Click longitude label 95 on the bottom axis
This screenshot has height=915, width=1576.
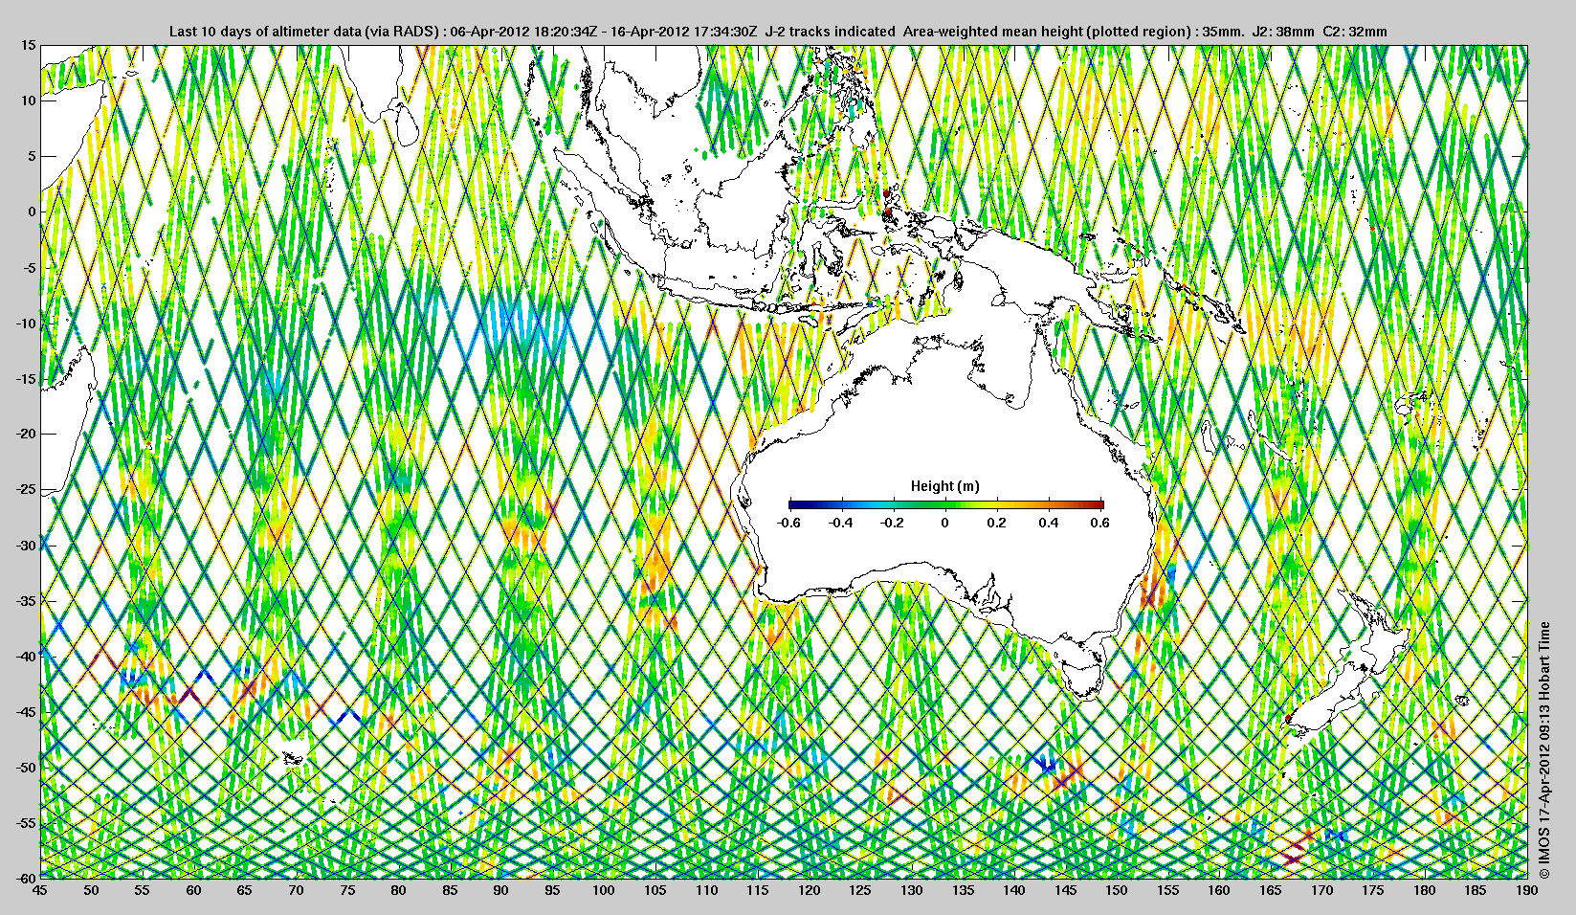point(552,890)
